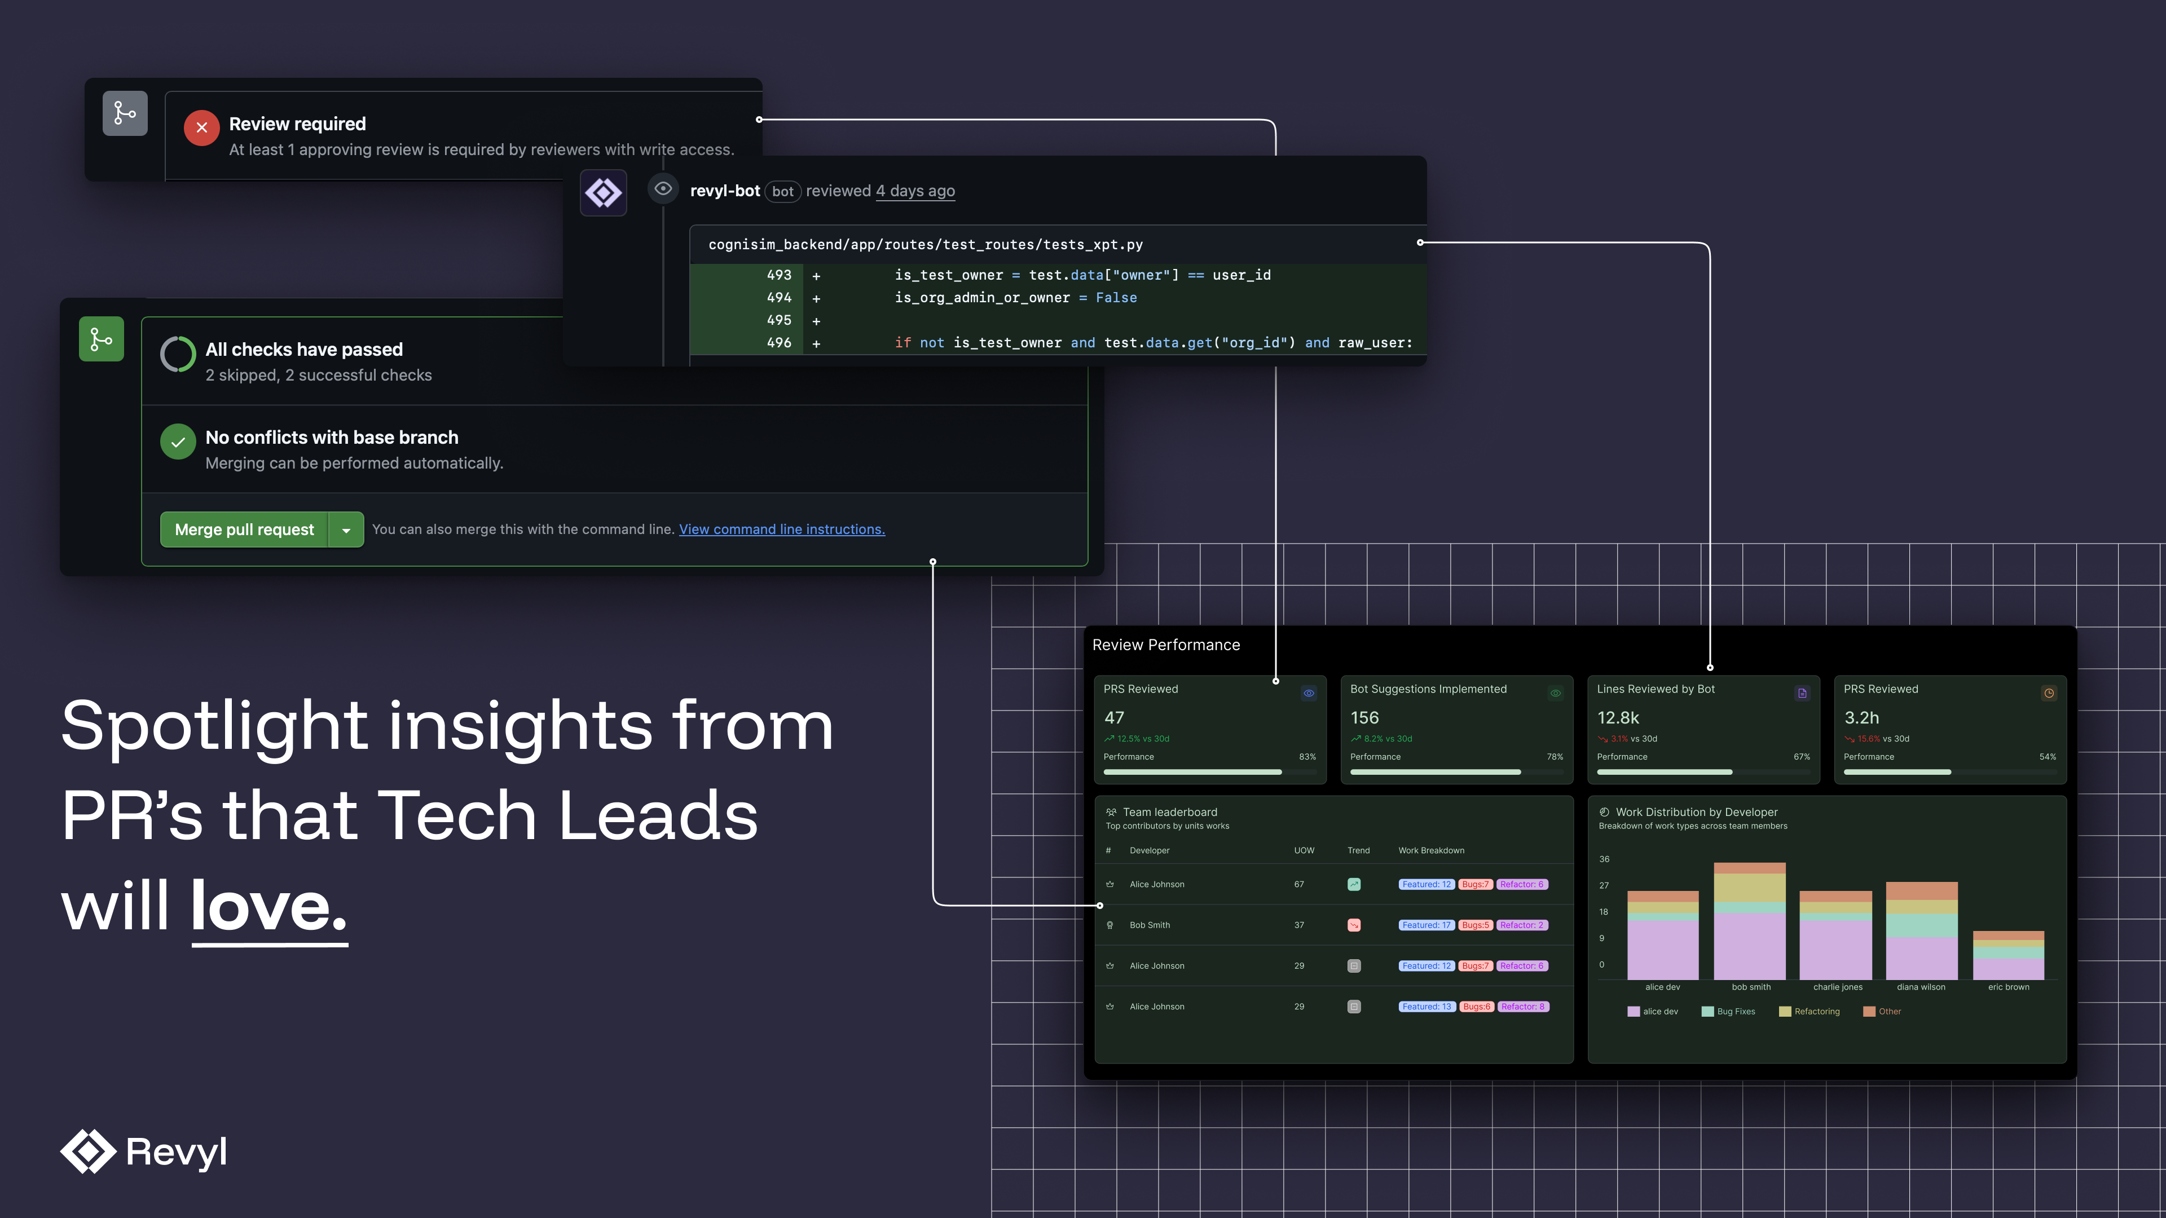Image resolution: width=2166 pixels, height=1218 pixels.
Task: Click the Review Performance panel title
Action: pyautogui.click(x=1165, y=645)
